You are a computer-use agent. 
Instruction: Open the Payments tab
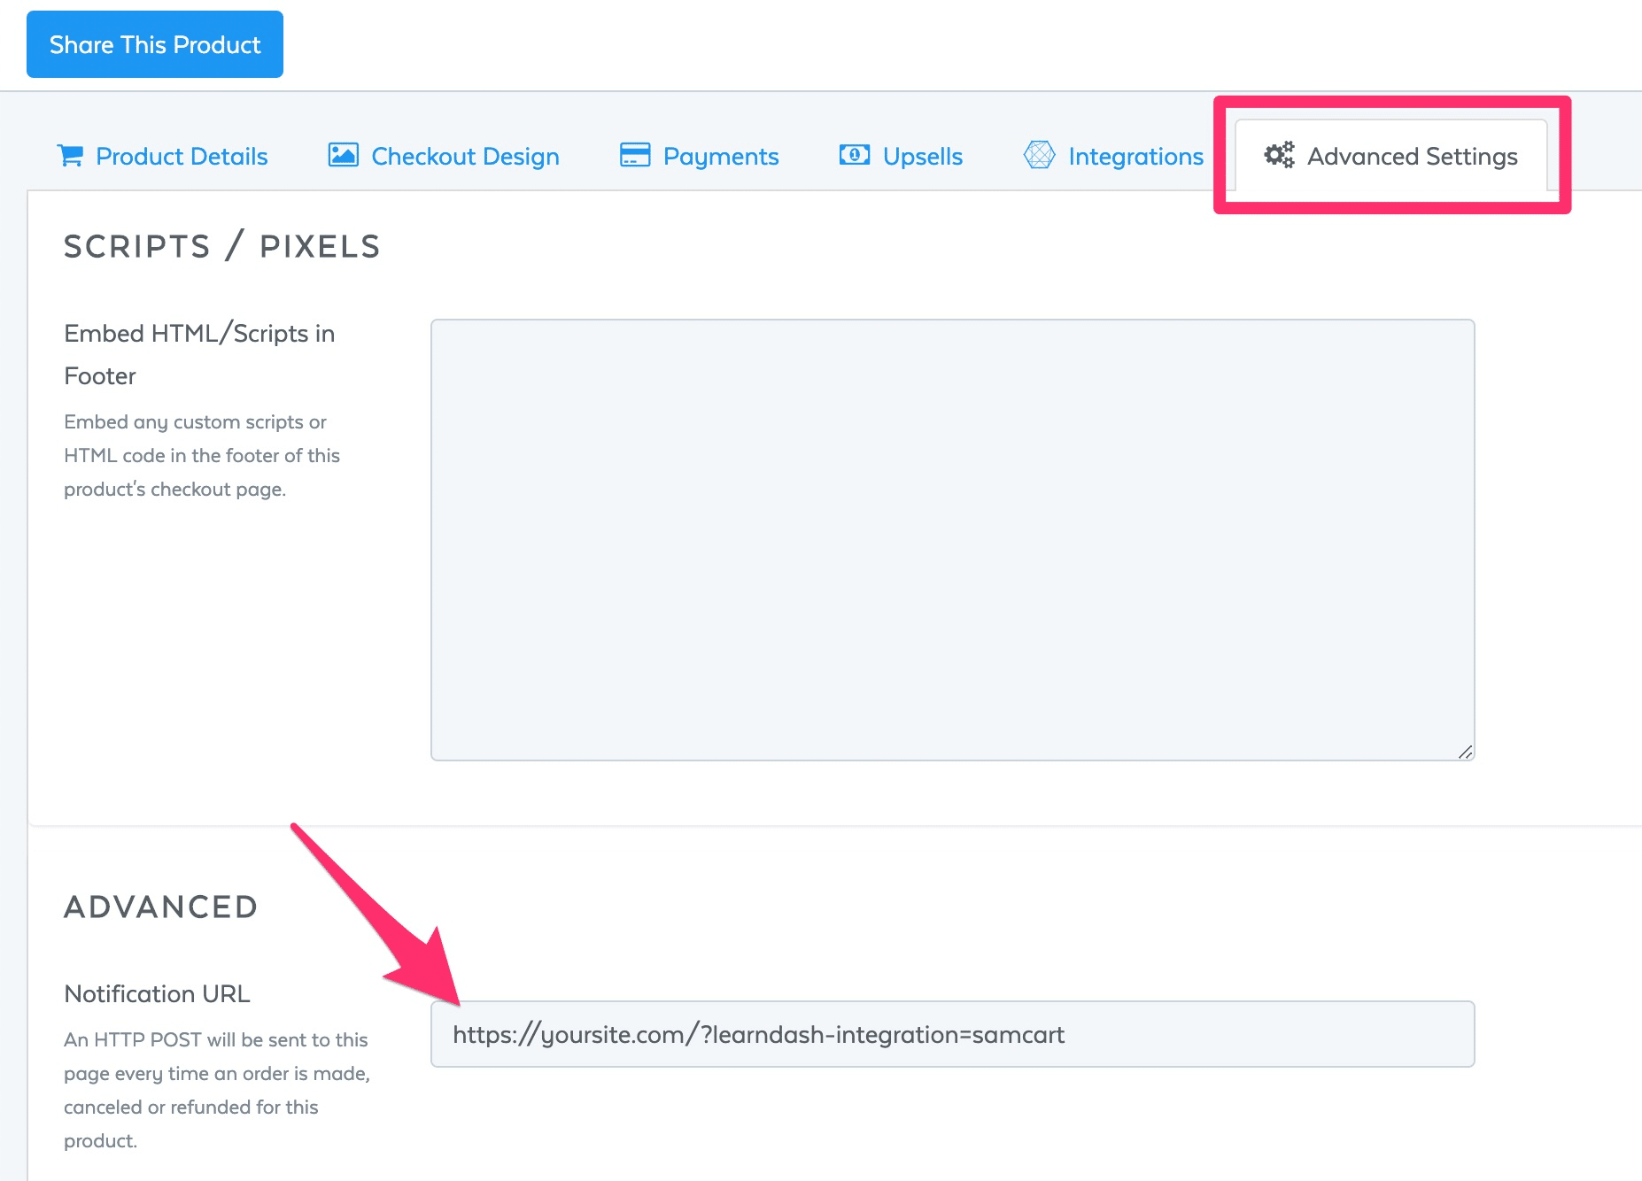tap(699, 156)
